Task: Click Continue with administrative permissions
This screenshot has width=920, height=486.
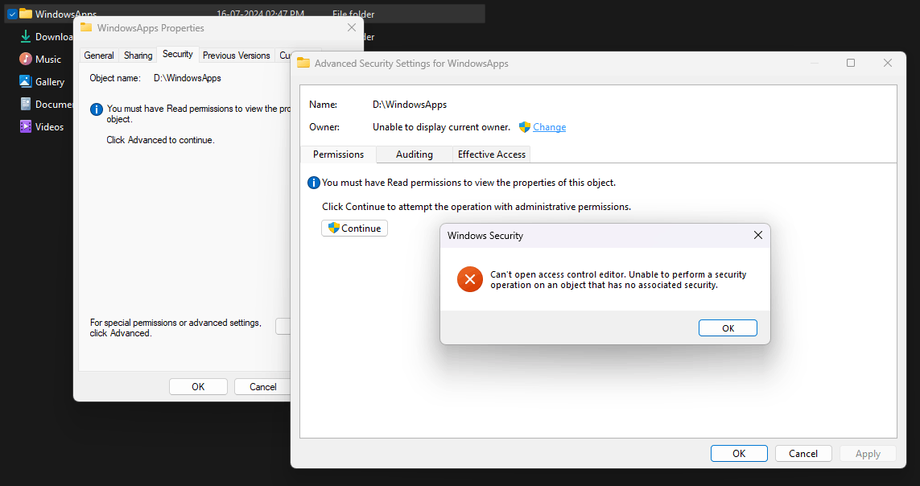Action: 354,228
